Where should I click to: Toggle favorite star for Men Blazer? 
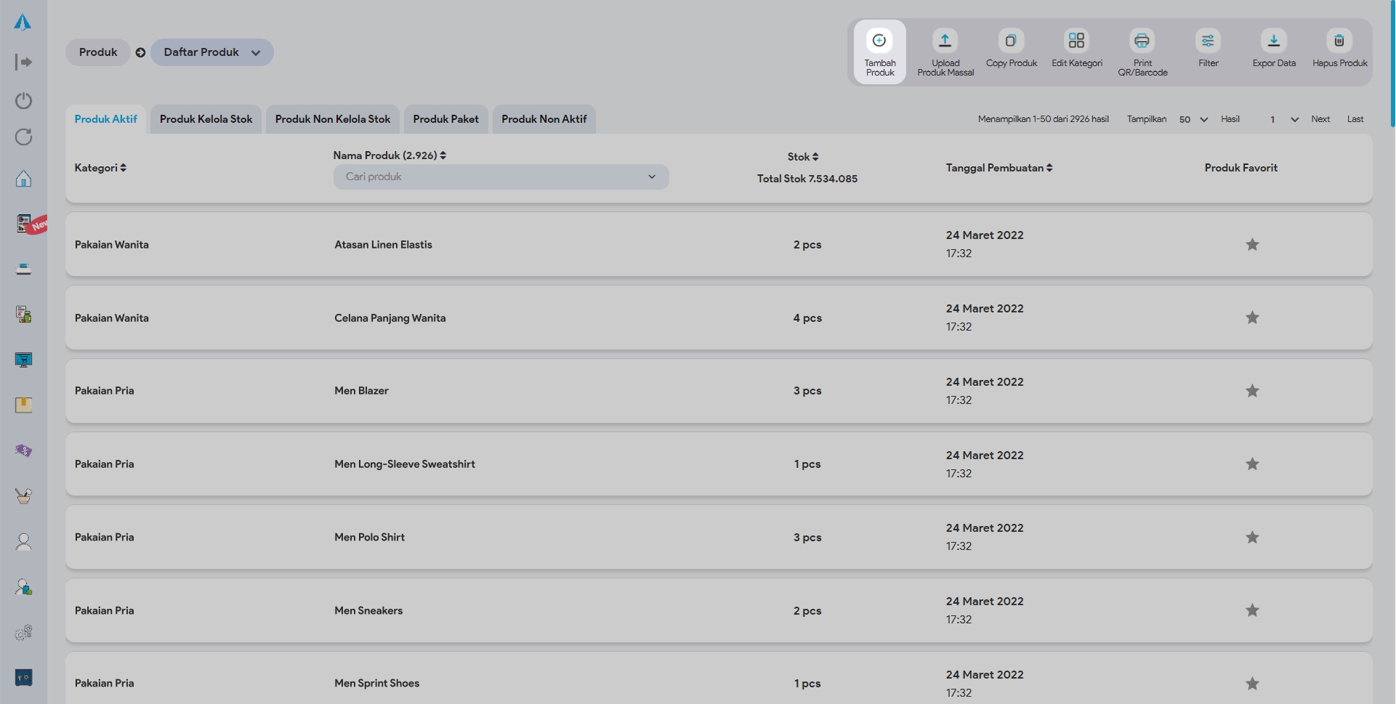(1252, 391)
